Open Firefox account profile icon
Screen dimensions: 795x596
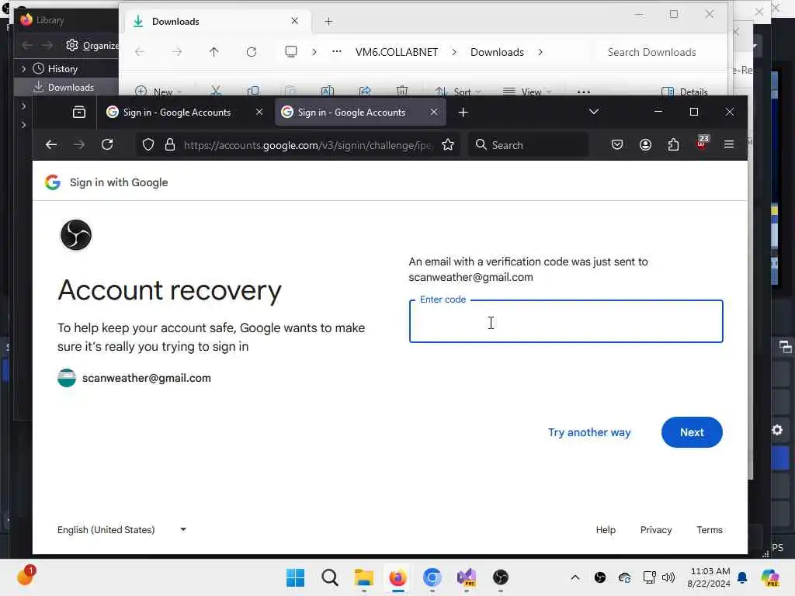click(x=645, y=145)
